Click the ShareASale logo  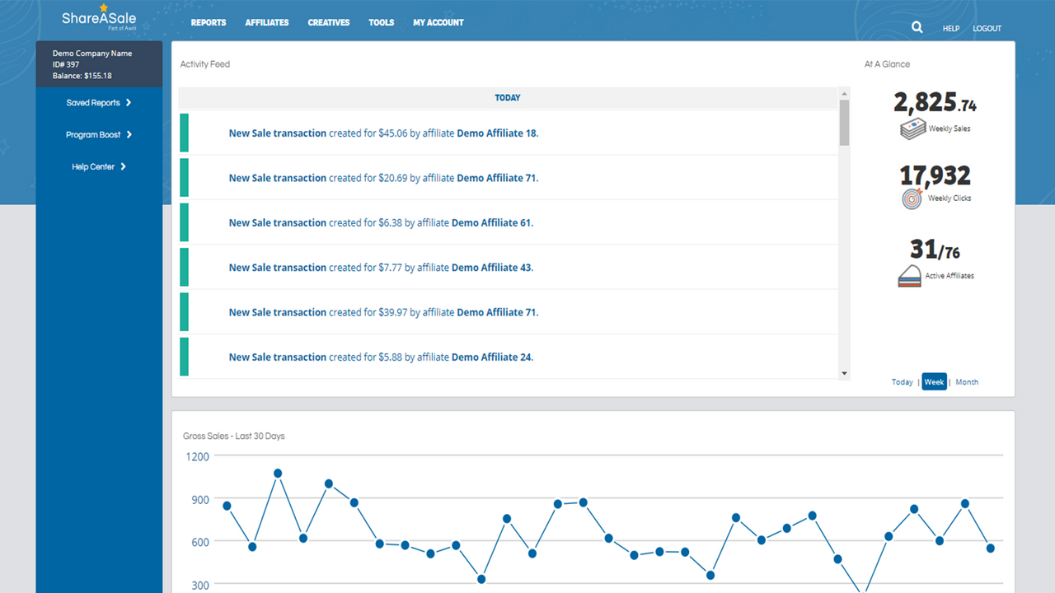tap(99, 16)
